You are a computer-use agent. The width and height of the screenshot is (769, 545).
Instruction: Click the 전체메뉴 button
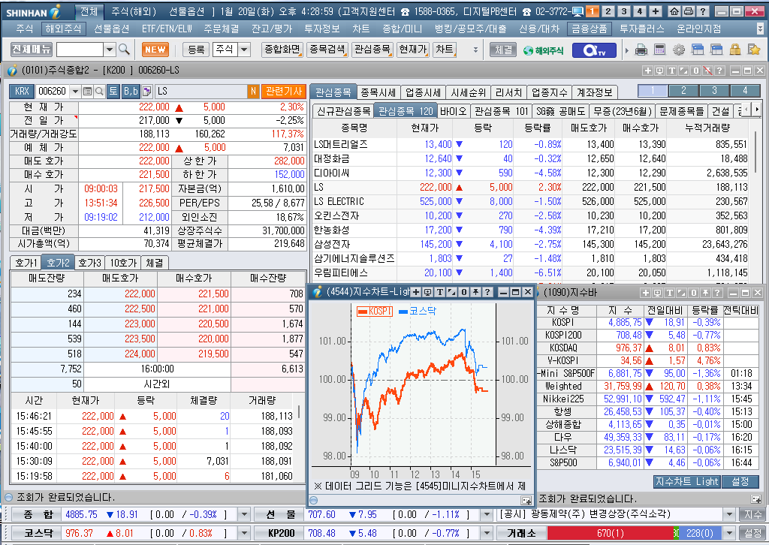tap(32, 50)
